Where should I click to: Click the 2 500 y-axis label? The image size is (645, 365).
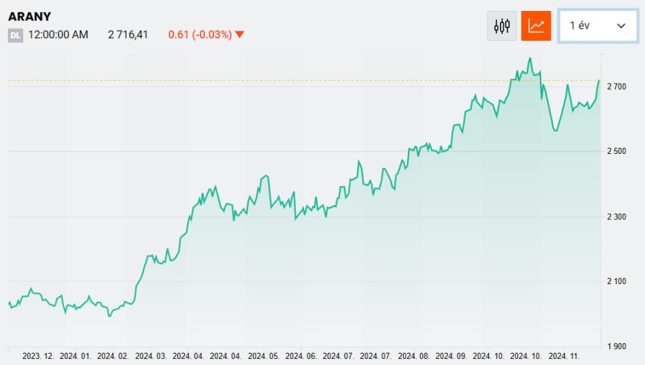[x=616, y=151]
